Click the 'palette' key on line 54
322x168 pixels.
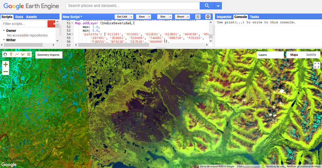click(91, 34)
